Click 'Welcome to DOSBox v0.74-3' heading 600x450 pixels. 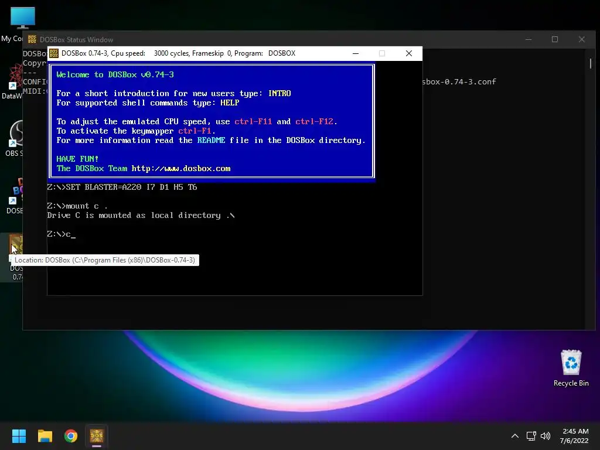[x=115, y=74]
